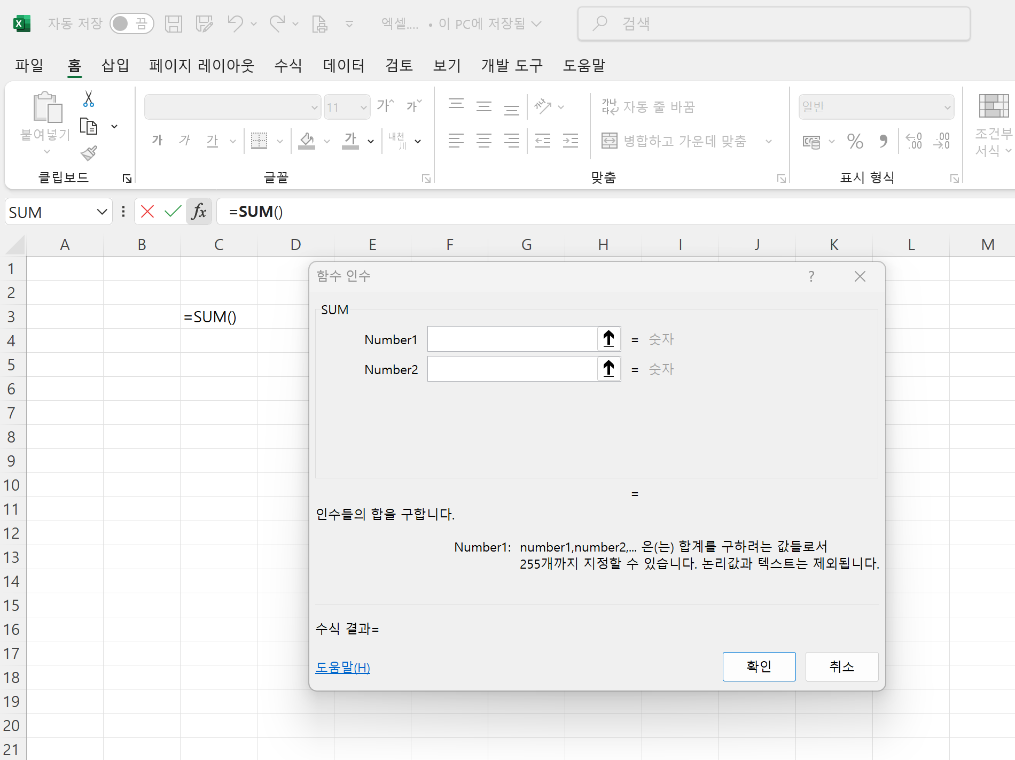Open the font size dropdown
This screenshot has width=1015, height=760.
(364, 107)
